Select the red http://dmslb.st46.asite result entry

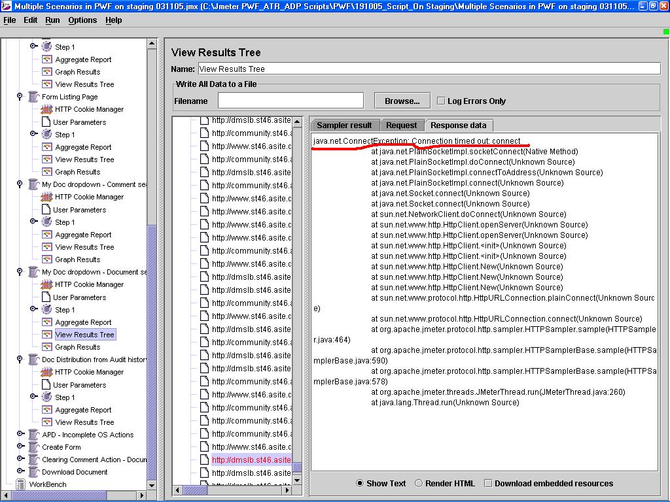[x=251, y=460]
